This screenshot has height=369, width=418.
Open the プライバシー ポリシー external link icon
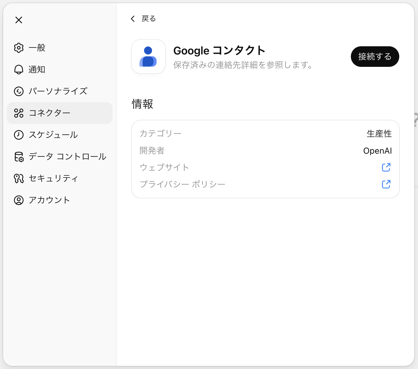[386, 184]
